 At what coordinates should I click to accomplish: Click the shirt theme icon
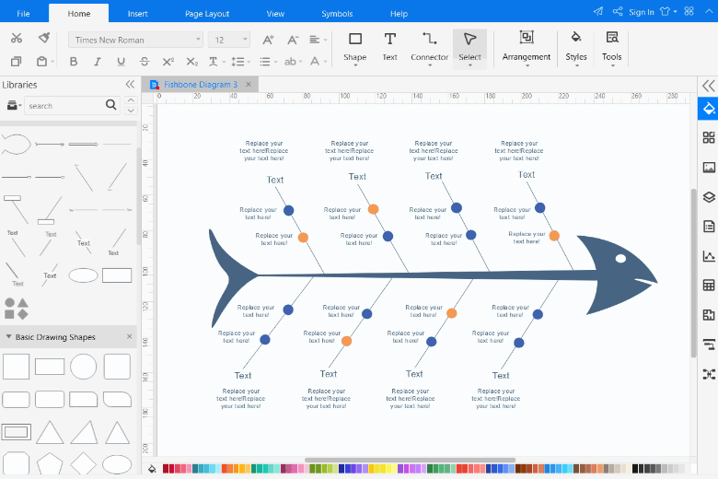coord(666,11)
